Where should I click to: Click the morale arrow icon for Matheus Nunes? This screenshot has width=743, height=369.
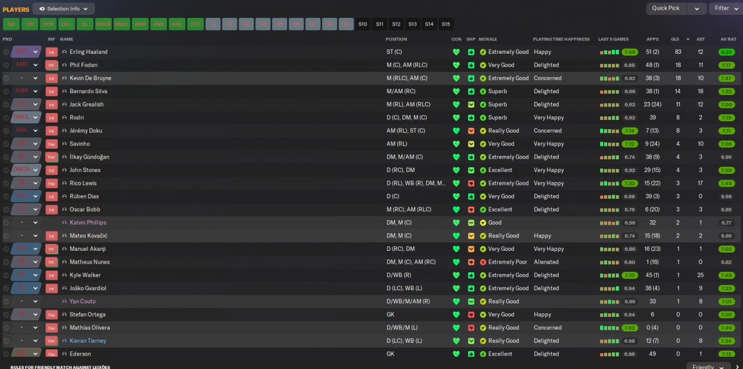click(483, 262)
